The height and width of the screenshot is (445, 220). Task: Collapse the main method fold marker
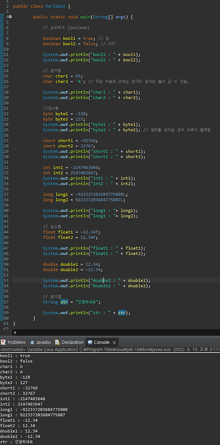(11, 17)
